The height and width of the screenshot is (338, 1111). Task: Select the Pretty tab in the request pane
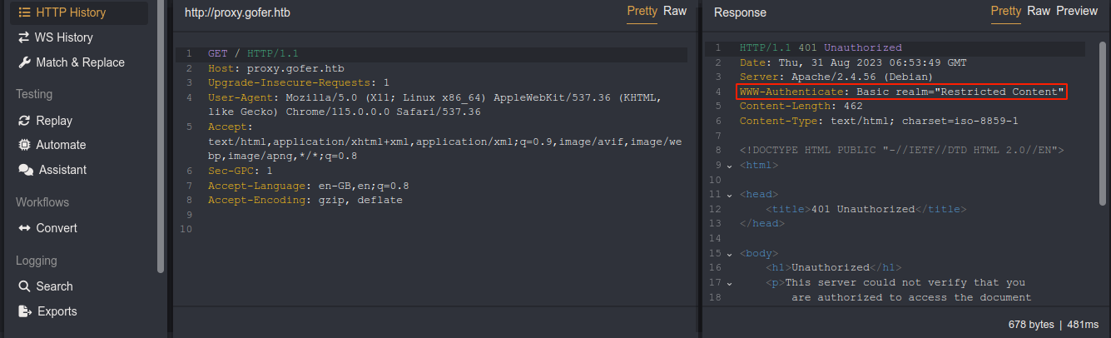pos(642,11)
